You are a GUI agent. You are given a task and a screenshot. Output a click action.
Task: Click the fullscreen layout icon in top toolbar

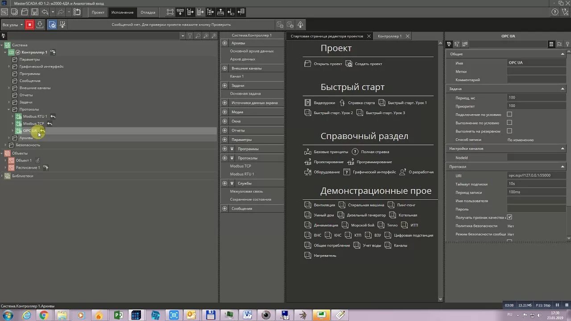[x=170, y=12]
